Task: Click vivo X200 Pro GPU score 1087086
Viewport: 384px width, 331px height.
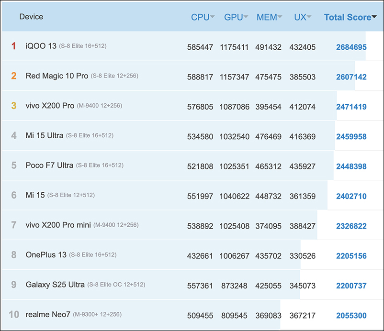Action: pos(234,107)
